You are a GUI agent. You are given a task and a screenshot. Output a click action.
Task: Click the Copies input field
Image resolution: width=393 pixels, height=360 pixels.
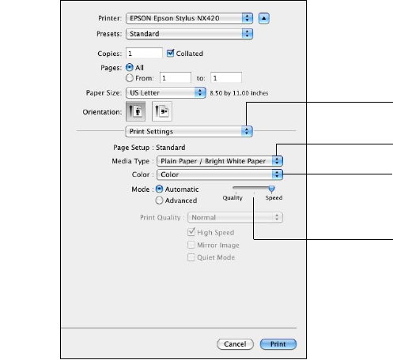click(144, 54)
